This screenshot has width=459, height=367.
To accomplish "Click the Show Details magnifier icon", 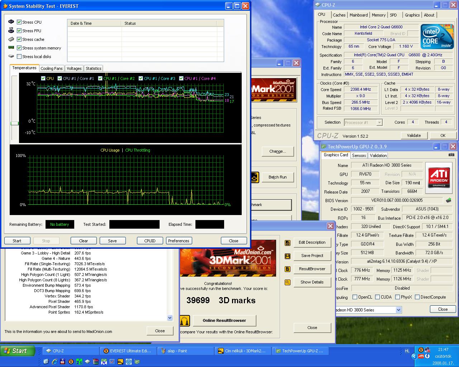I will 287,282.
